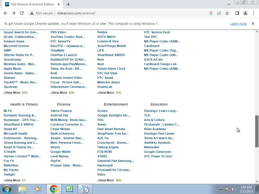259x194 pixels.
Task: Open the Microsoft Health link
Action: point(15,134)
